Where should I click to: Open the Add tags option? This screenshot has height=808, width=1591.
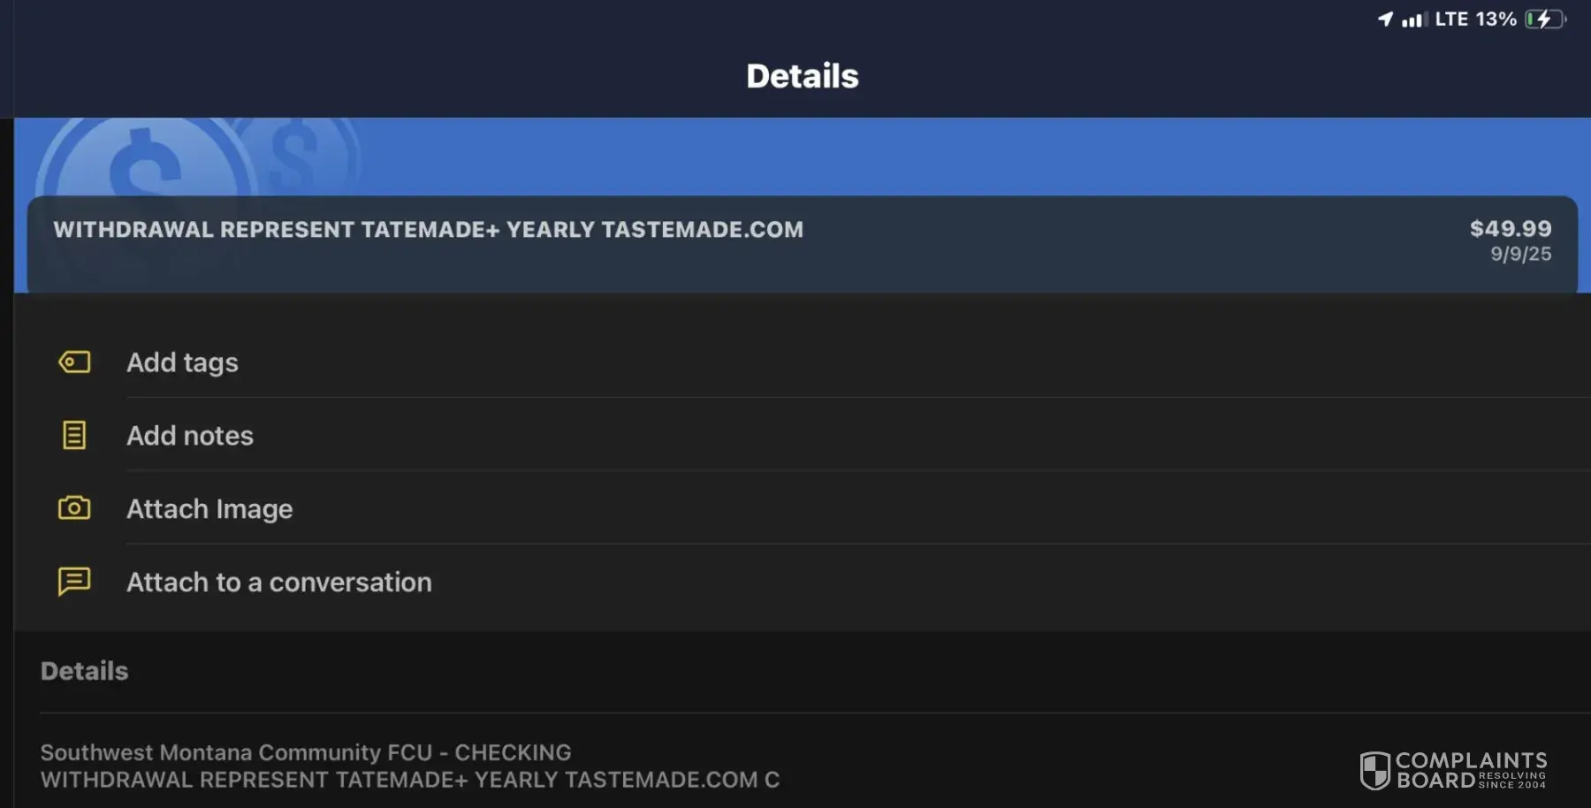coord(182,362)
